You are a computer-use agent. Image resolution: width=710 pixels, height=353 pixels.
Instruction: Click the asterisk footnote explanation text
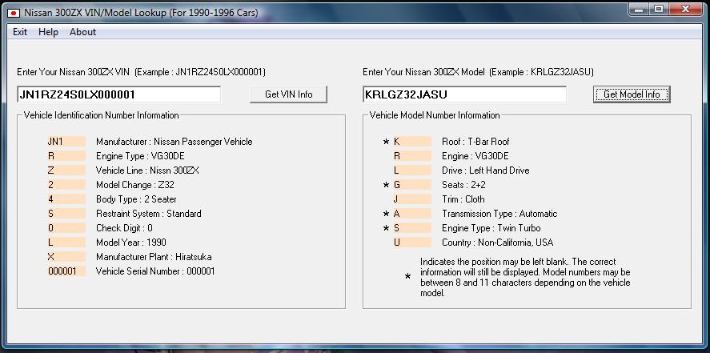click(x=525, y=278)
